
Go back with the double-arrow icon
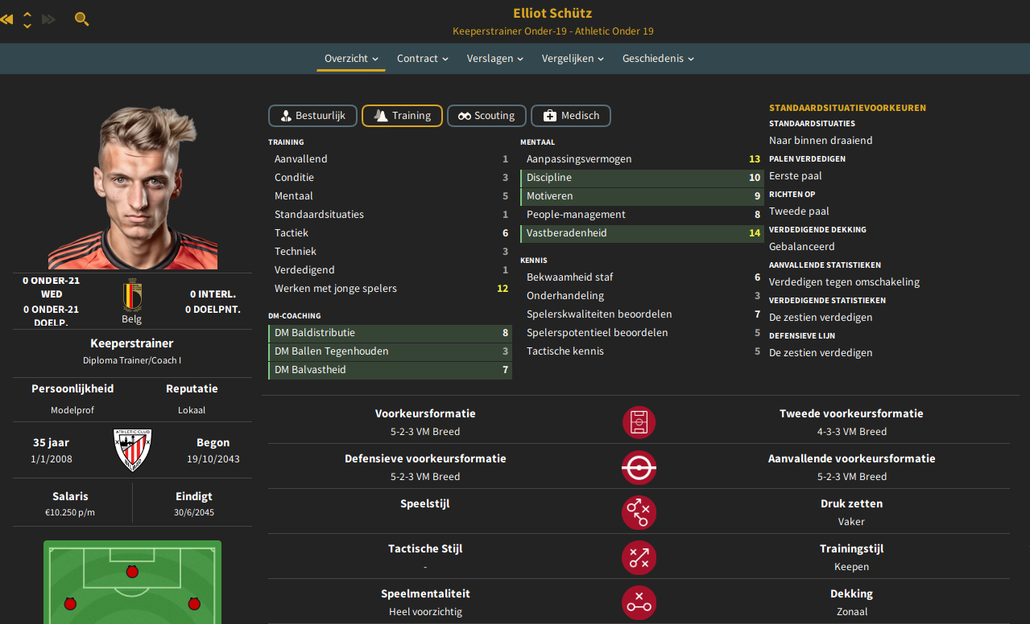pos(6,18)
